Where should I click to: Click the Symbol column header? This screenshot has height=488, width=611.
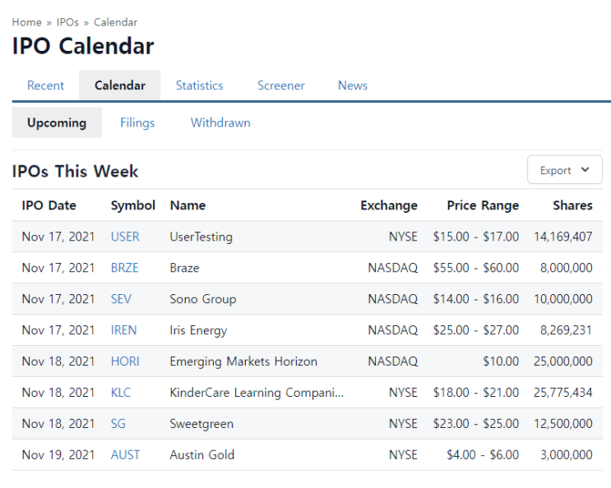coord(133,205)
